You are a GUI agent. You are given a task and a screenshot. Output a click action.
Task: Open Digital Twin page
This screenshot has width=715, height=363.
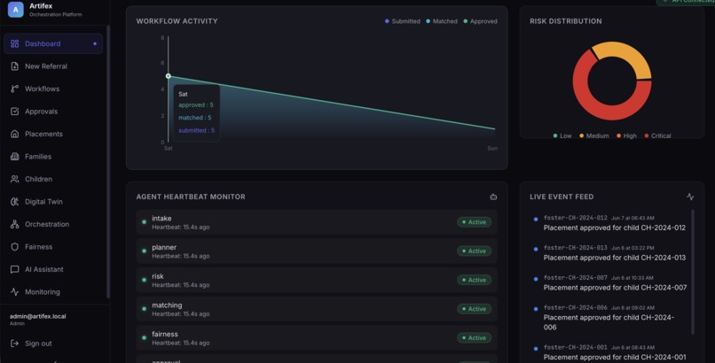tap(53, 202)
